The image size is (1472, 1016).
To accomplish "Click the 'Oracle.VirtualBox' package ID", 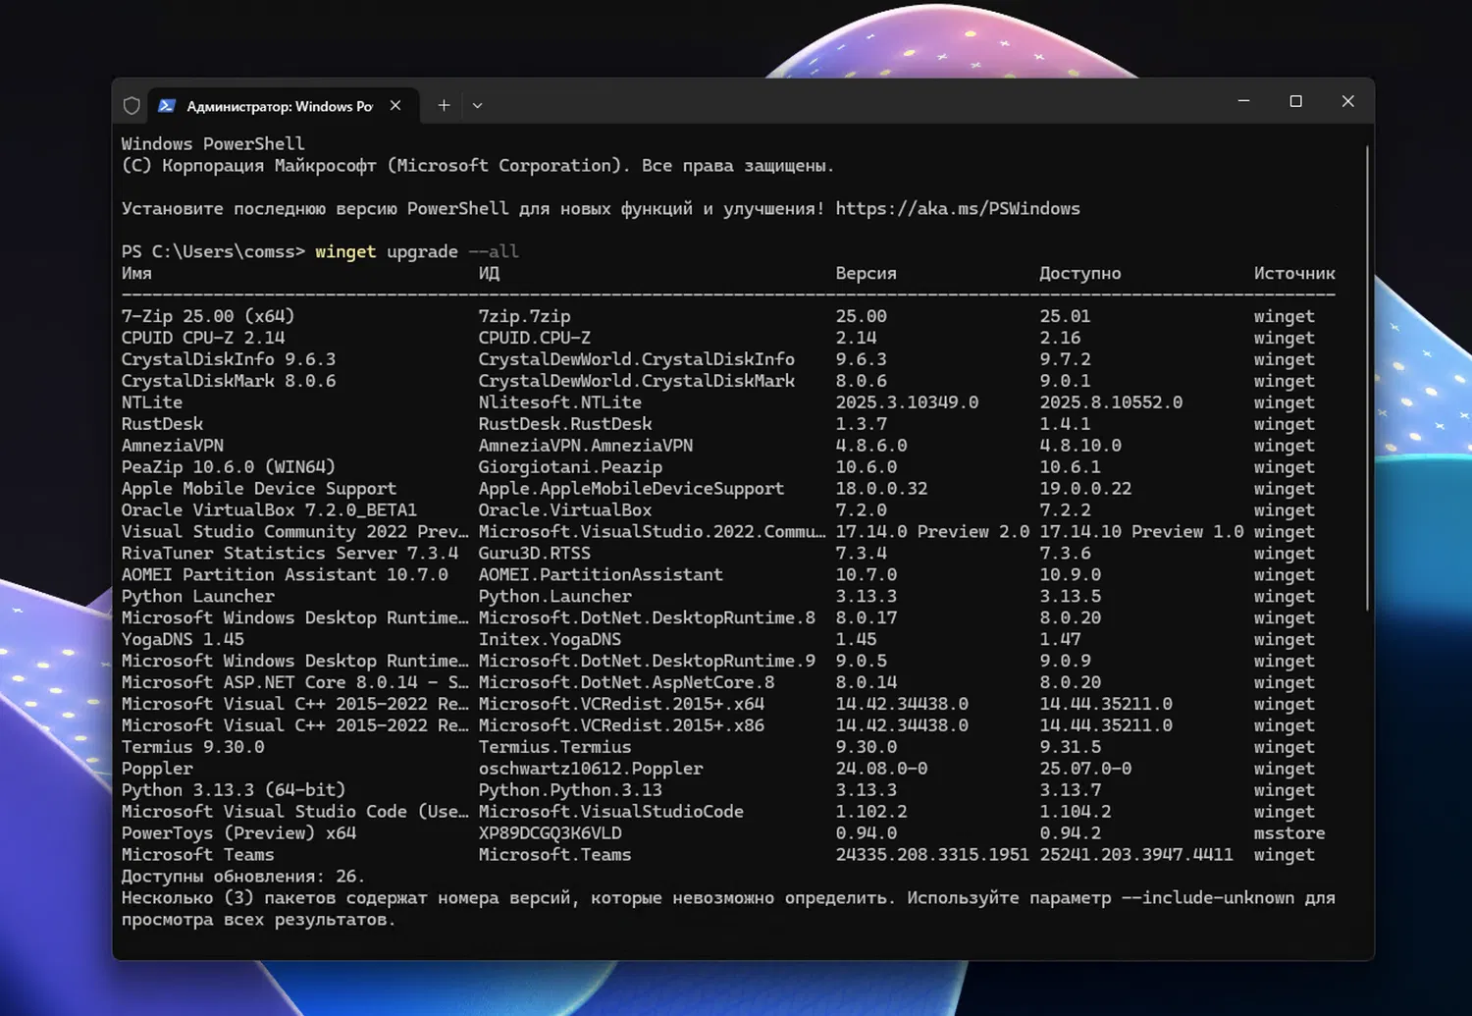I will 564,509.
